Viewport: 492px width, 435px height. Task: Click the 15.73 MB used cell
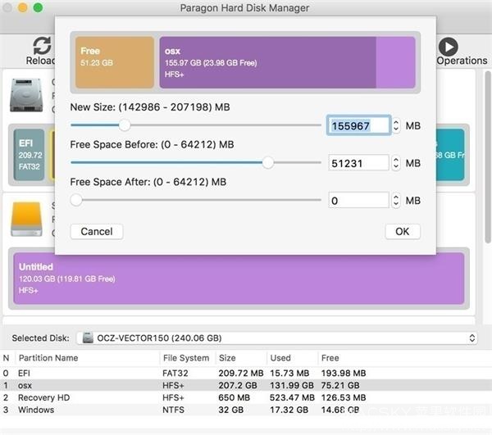click(x=289, y=373)
